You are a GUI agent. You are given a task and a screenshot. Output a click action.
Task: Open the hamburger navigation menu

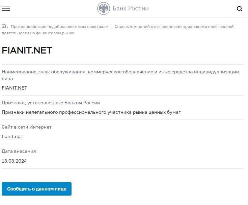point(6,8)
